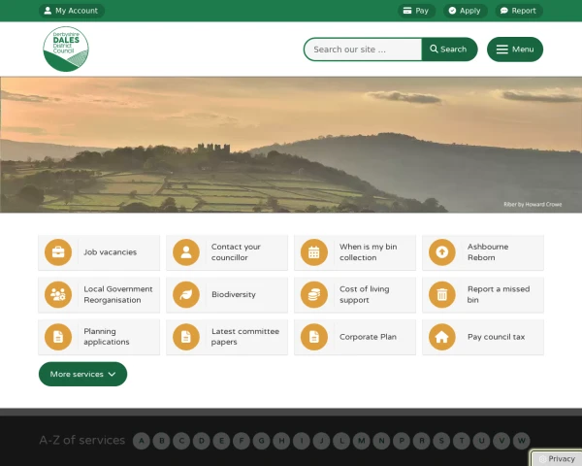This screenshot has width=582, height=466.
Task: Click the Local Government Reorganisation people icon
Action: pyautogui.click(x=58, y=295)
